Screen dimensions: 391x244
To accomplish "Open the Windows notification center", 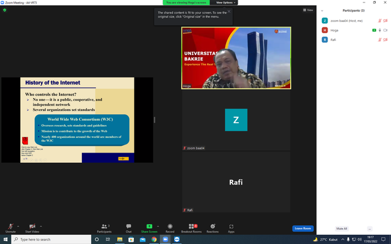I will pos(383,239).
